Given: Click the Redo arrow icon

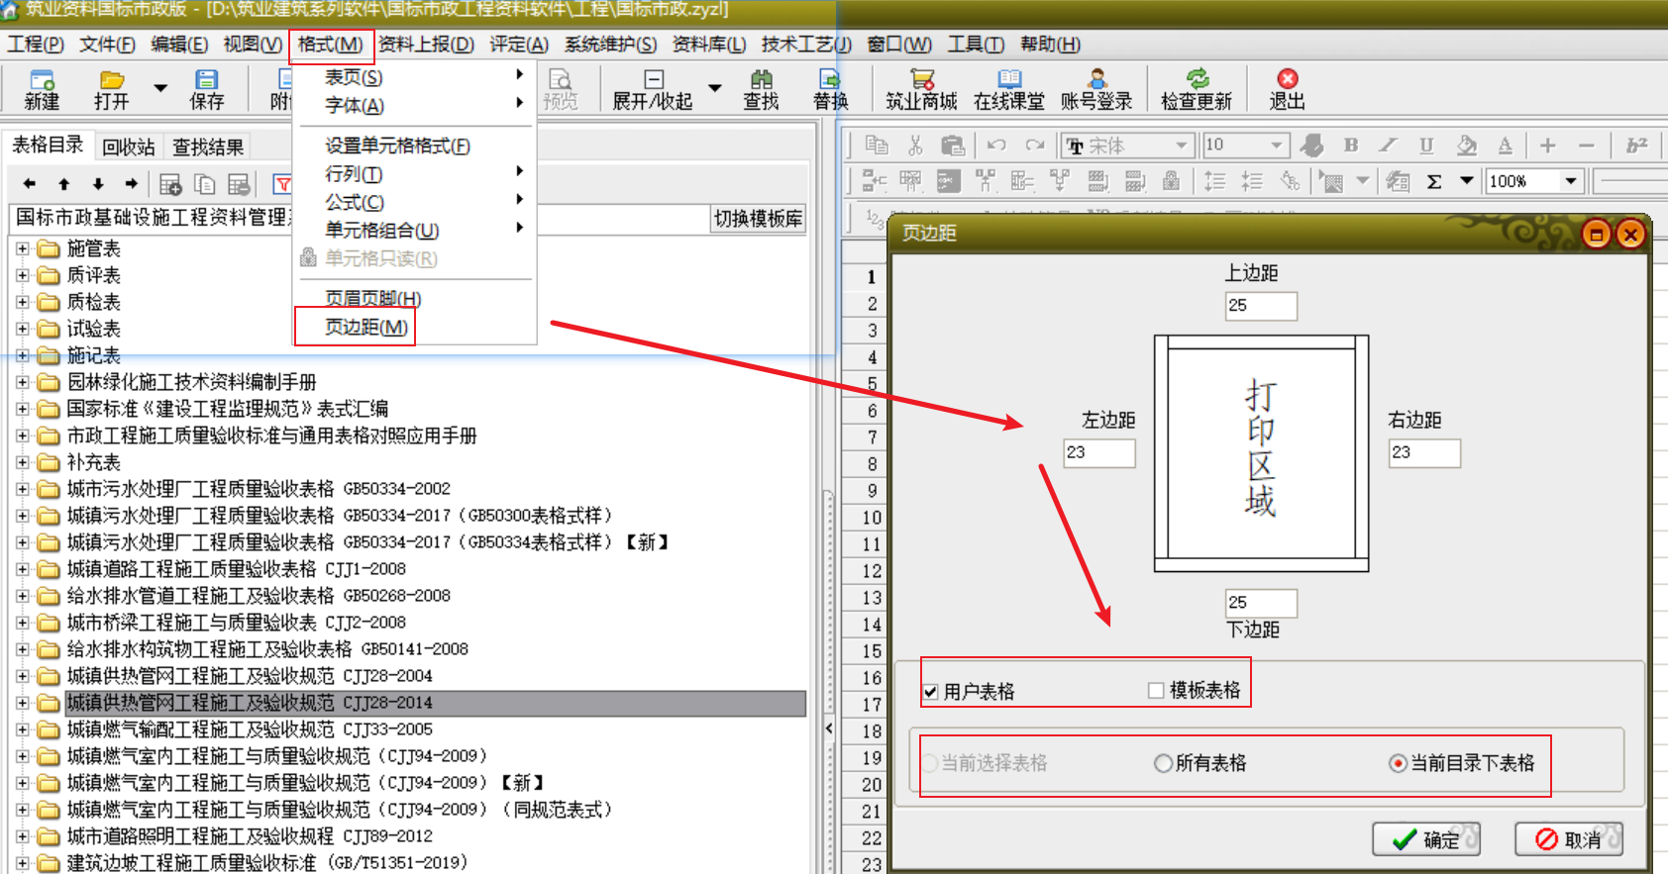Looking at the screenshot, I should pyautogui.click(x=1035, y=146).
